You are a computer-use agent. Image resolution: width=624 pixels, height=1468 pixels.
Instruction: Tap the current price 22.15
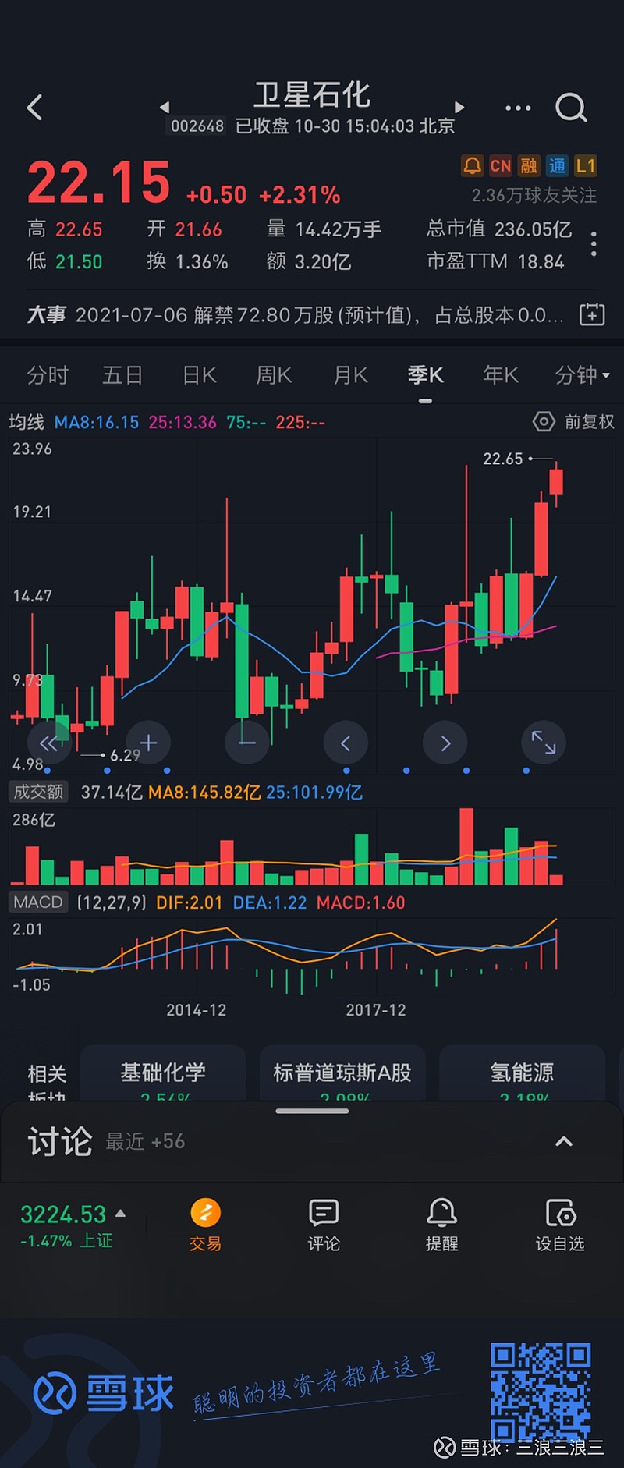point(98,183)
